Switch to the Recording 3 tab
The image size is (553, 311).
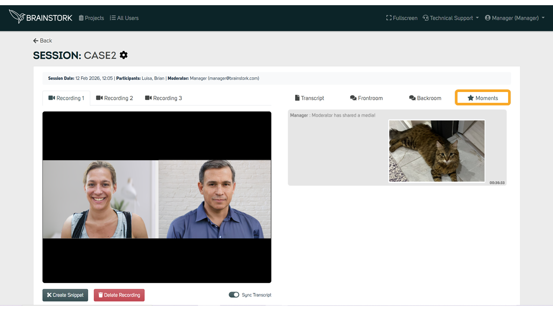[x=163, y=98]
